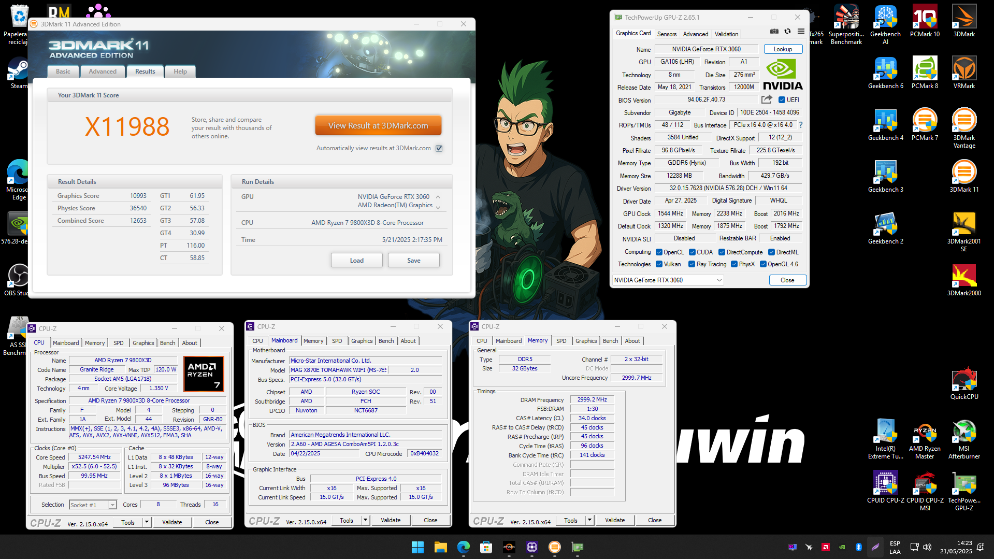The image size is (994, 559).
Task: Toggle the DirectML checkbox
Action: click(x=771, y=252)
